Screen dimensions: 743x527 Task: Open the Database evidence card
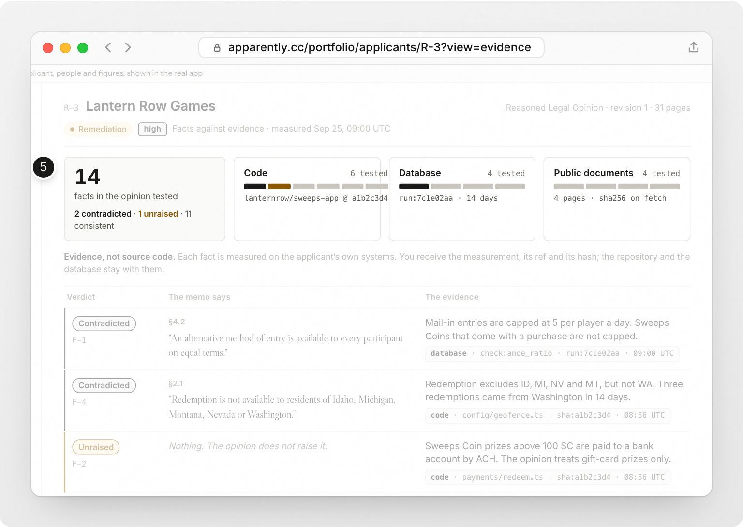(x=462, y=199)
